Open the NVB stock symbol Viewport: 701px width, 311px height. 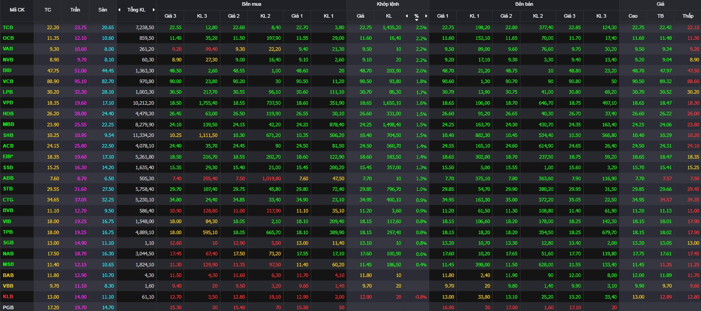(x=8, y=60)
